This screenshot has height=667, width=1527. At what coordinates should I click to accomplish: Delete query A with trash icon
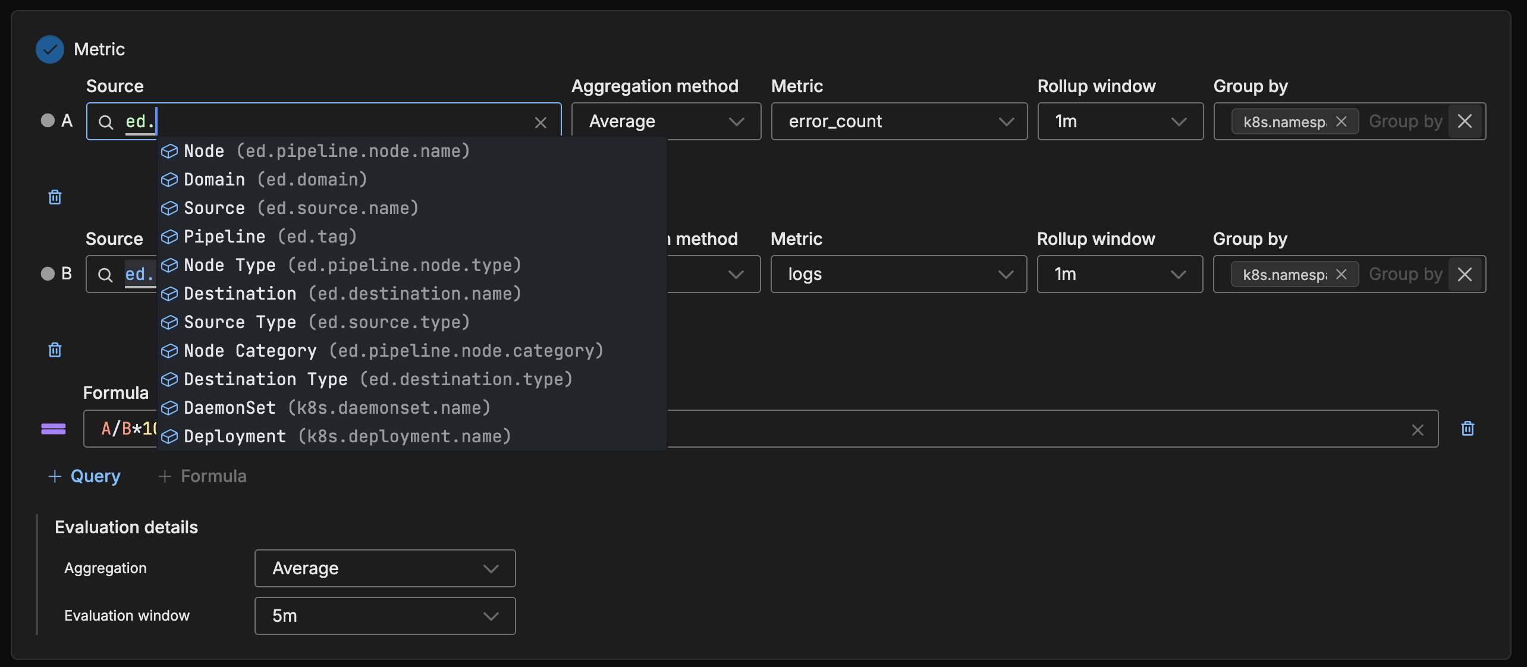(55, 197)
